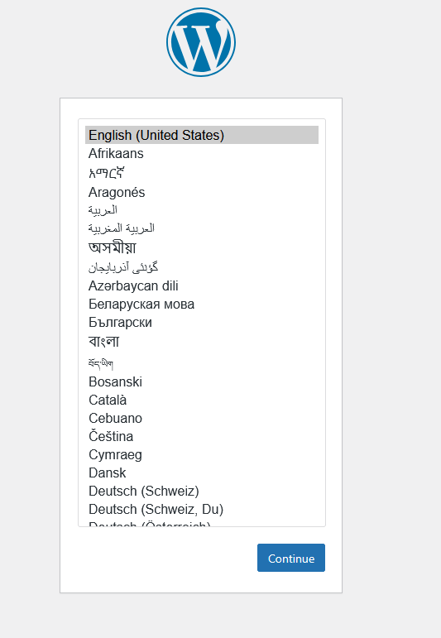Select the Amharic script language entry
The image size is (441, 638).
[x=202, y=173]
